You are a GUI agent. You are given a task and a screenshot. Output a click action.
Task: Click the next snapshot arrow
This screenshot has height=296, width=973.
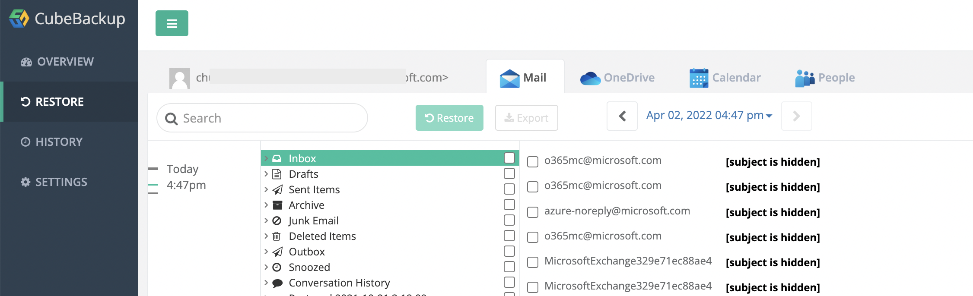pyautogui.click(x=796, y=116)
